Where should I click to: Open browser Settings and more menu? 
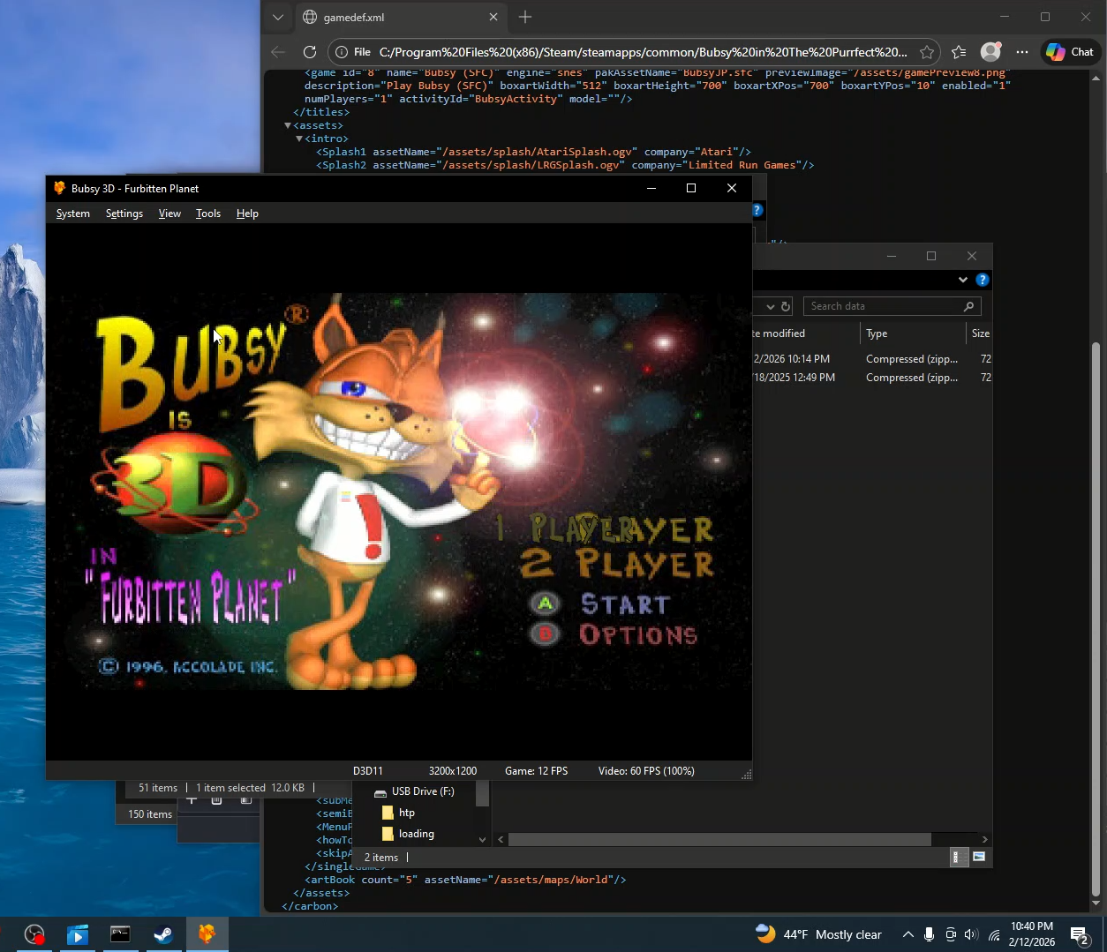1022,52
